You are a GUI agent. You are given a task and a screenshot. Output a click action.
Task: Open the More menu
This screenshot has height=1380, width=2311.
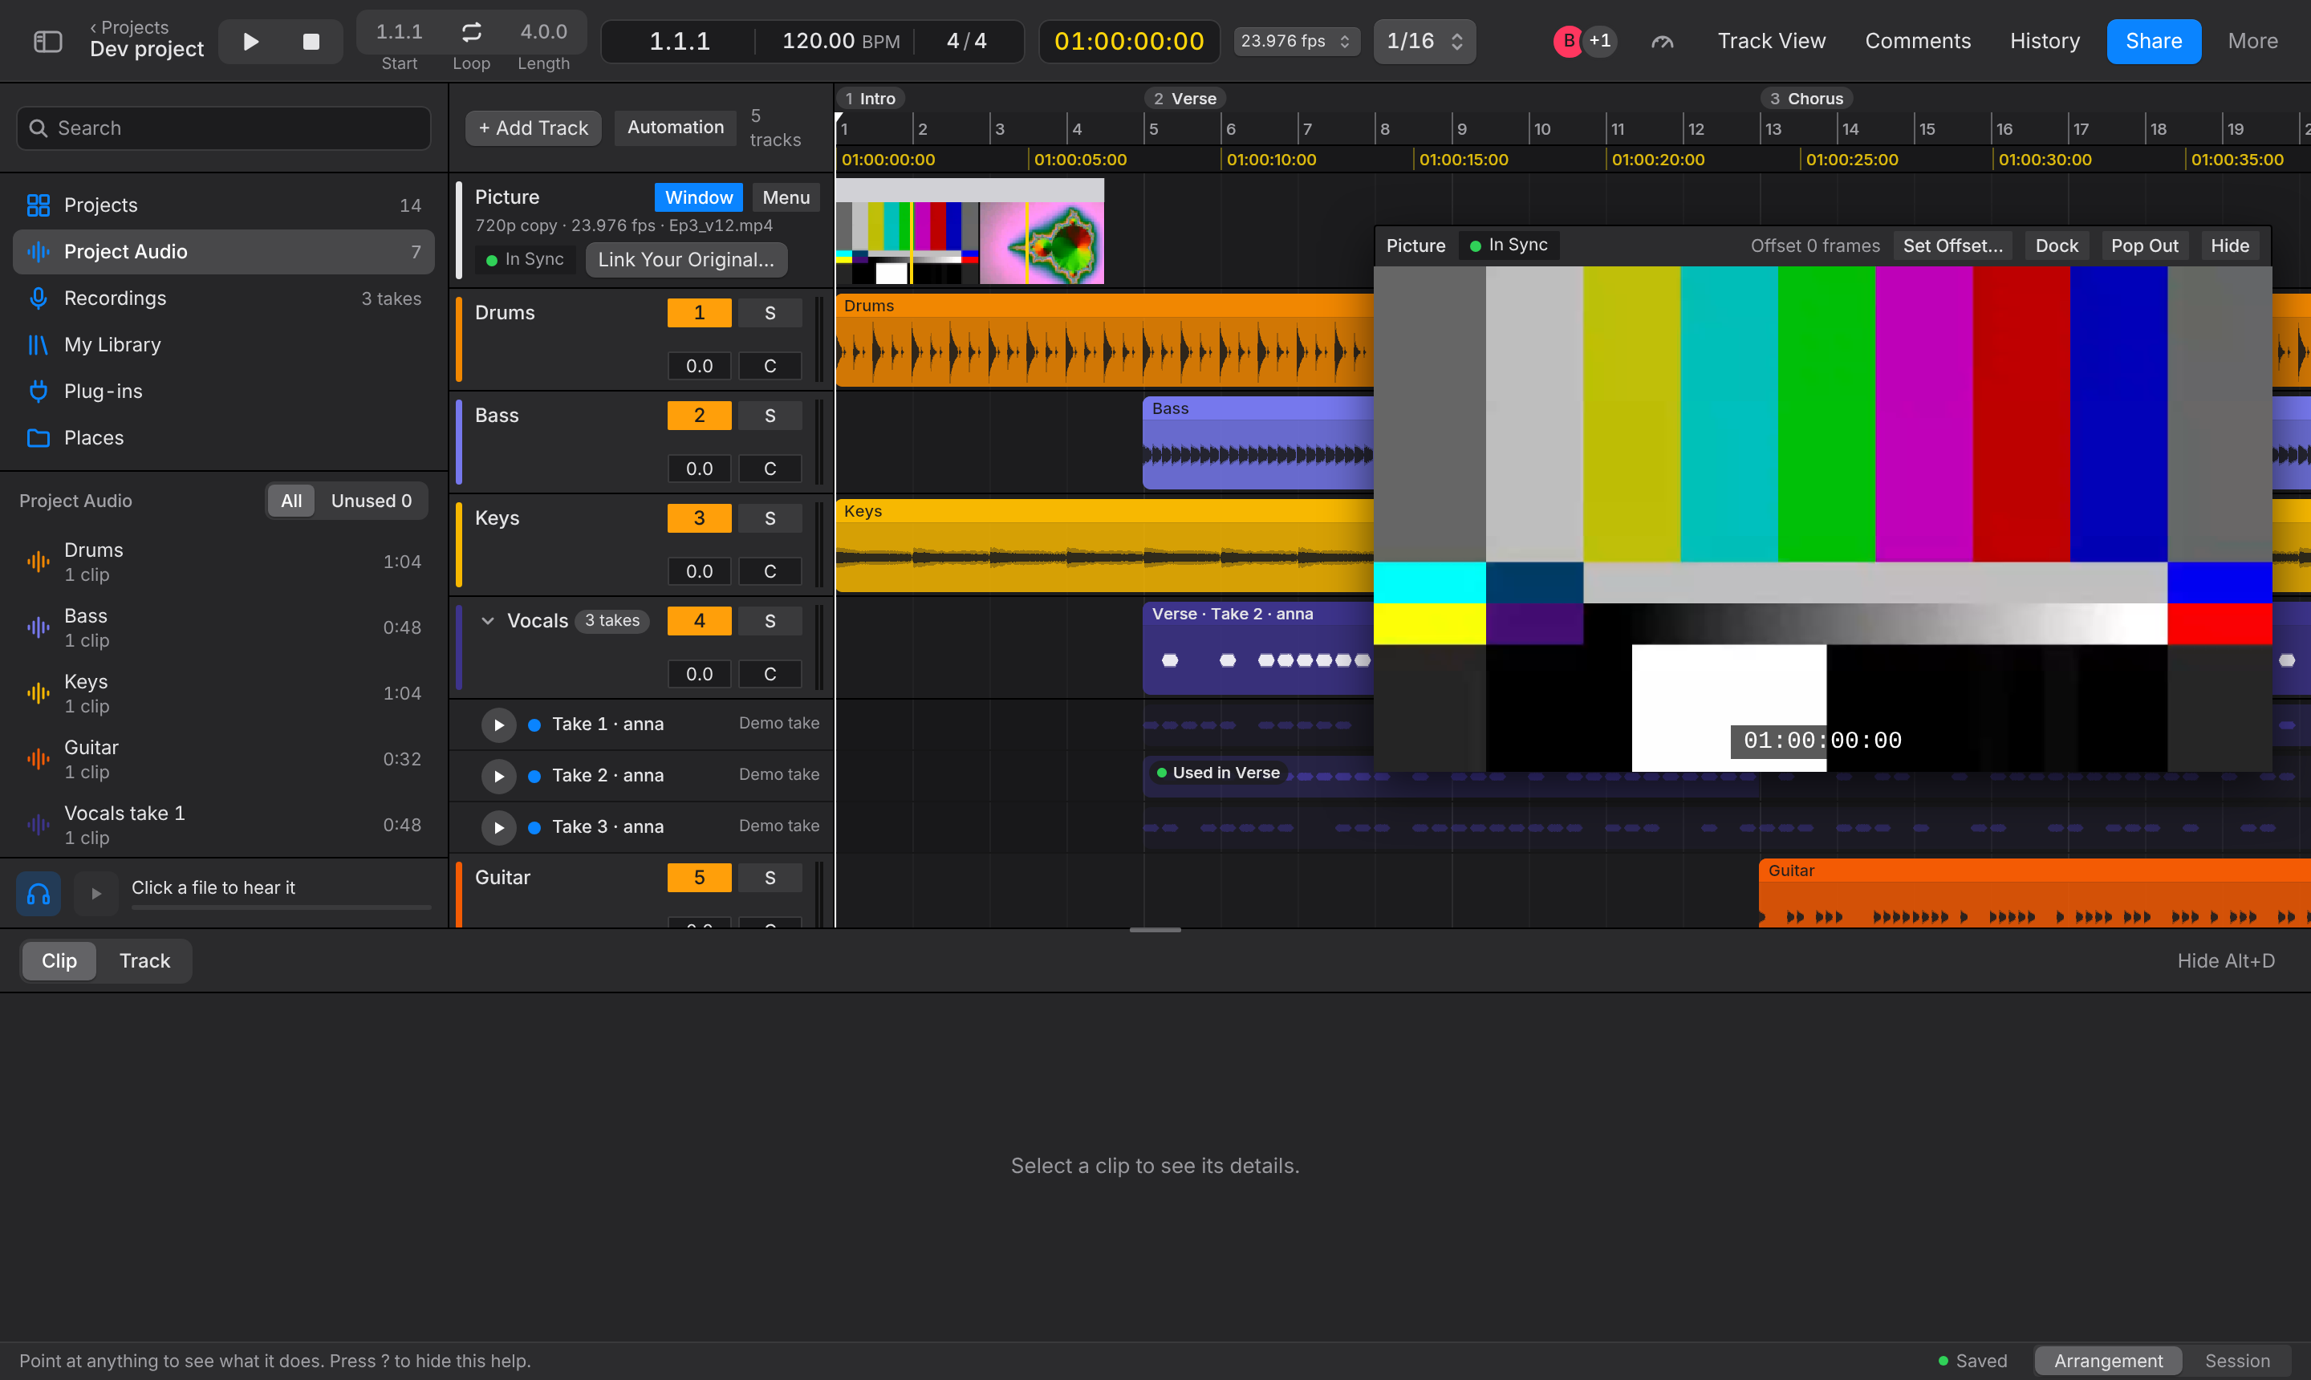2252,41
